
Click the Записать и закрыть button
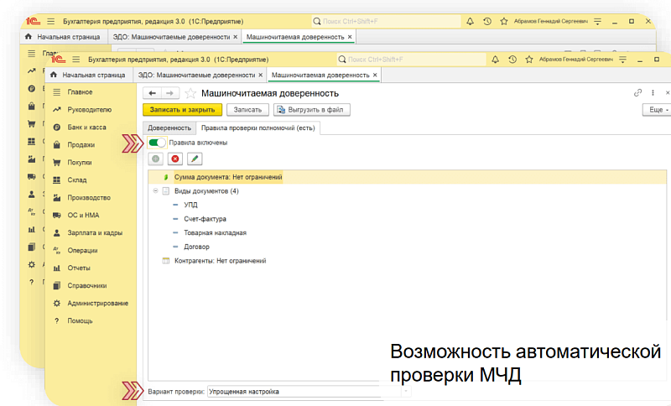click(182, 110)
